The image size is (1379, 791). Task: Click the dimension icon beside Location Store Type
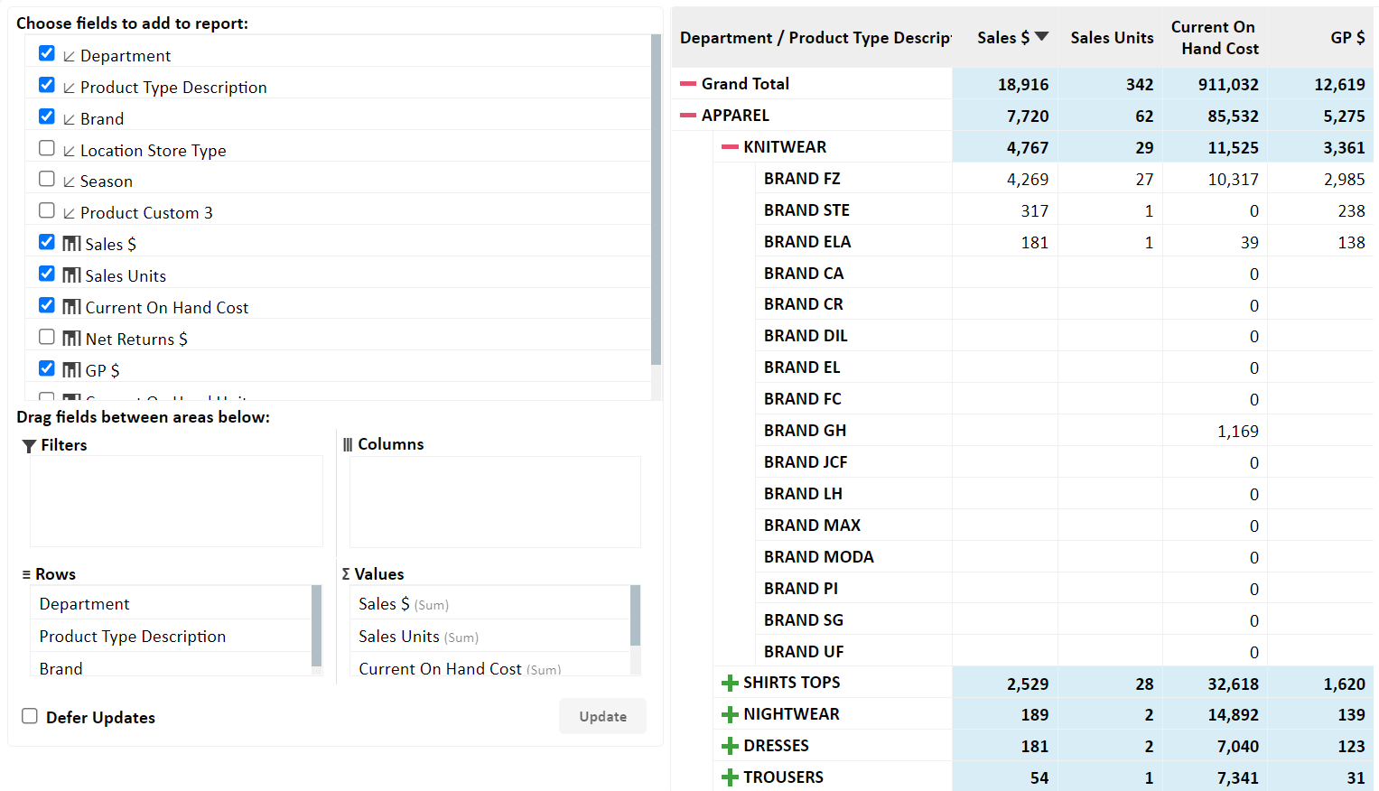pos(70,151)
